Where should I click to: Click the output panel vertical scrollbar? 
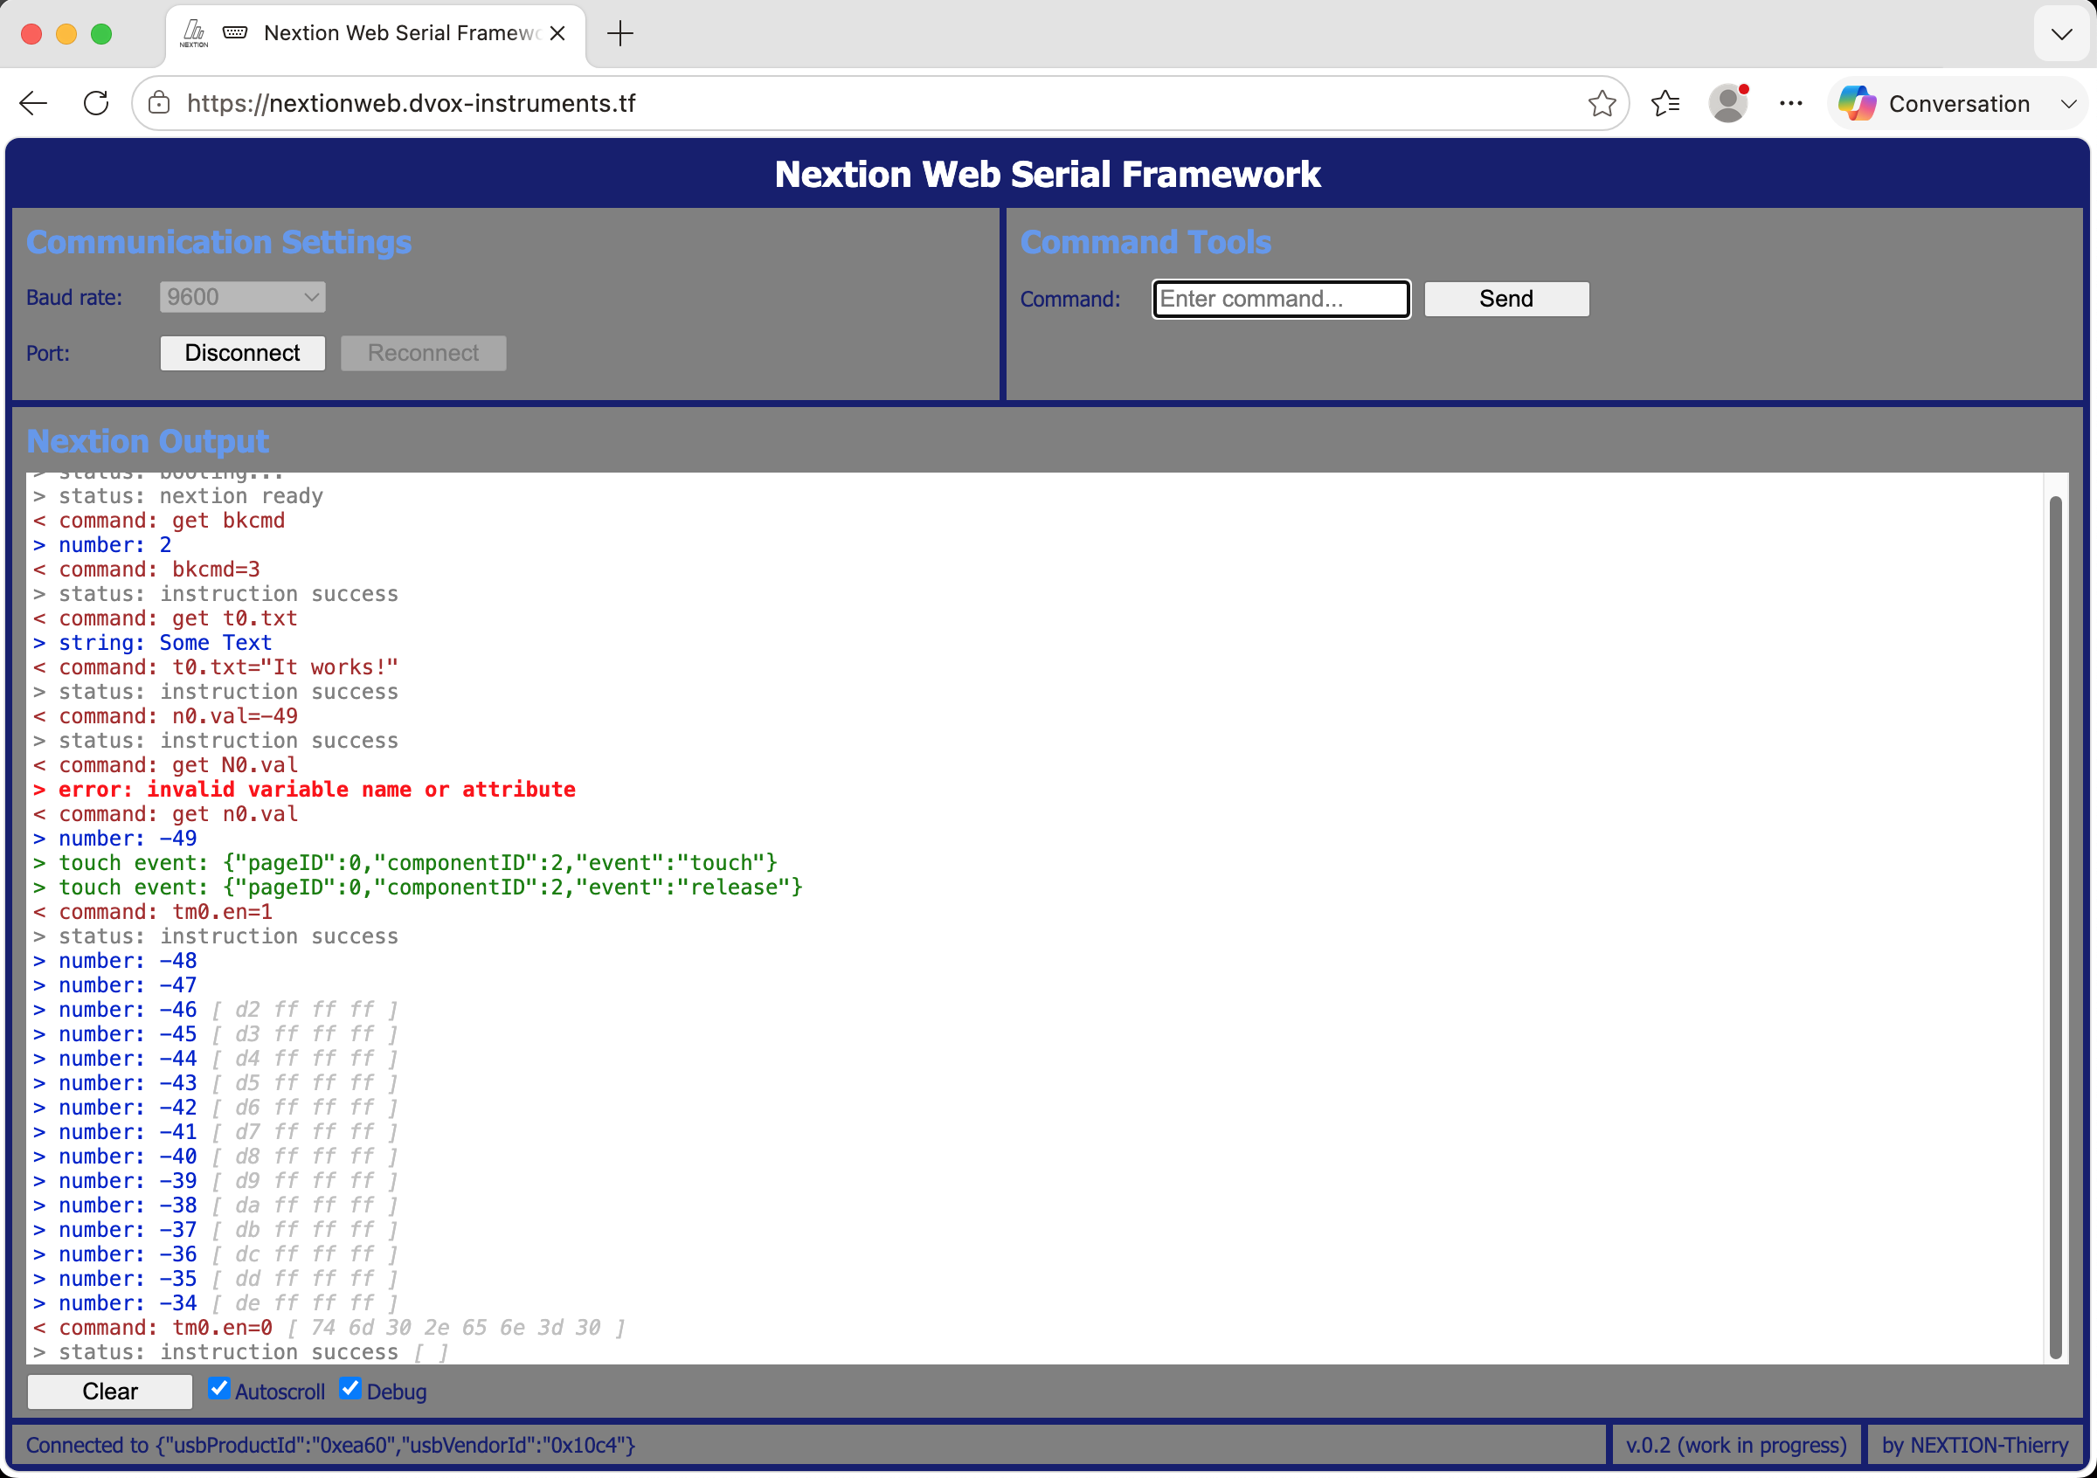(x=2055, y=926)
